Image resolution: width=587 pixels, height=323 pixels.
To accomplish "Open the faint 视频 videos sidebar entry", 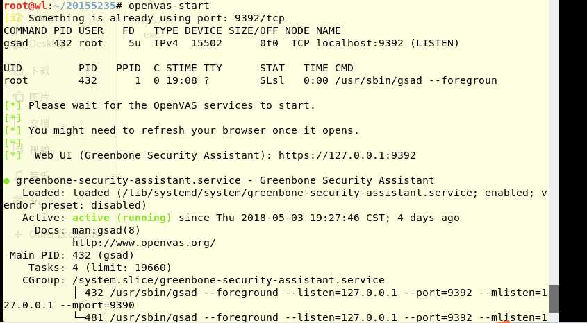I will coord(40,149).
